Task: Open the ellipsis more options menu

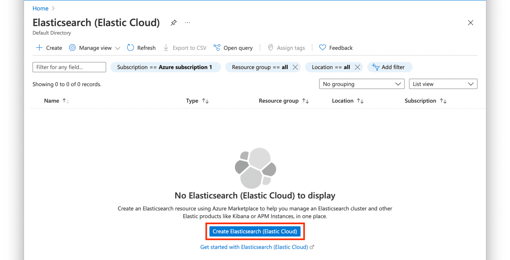Action: click(x=187, y=23)
